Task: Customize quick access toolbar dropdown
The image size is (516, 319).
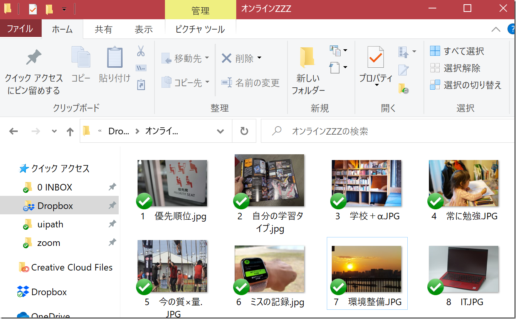Action: (64, 9)
